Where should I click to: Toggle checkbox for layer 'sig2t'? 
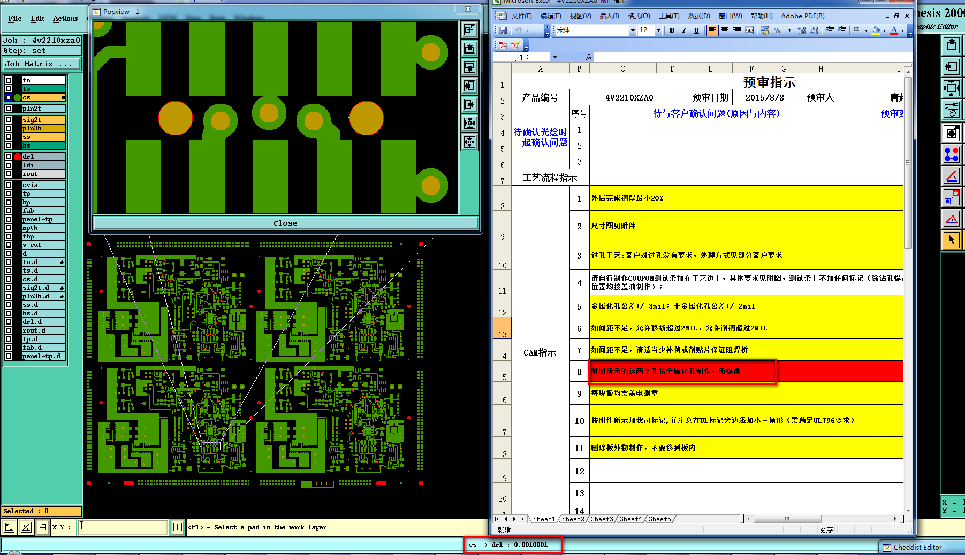[x=9, y=120]
